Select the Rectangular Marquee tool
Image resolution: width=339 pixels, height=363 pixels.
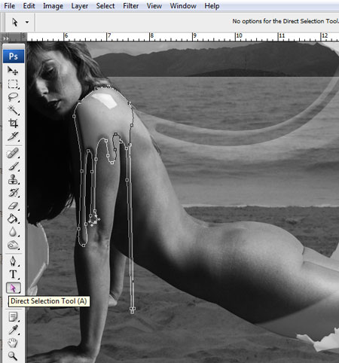pyautogui.click(x=13, y=84)
